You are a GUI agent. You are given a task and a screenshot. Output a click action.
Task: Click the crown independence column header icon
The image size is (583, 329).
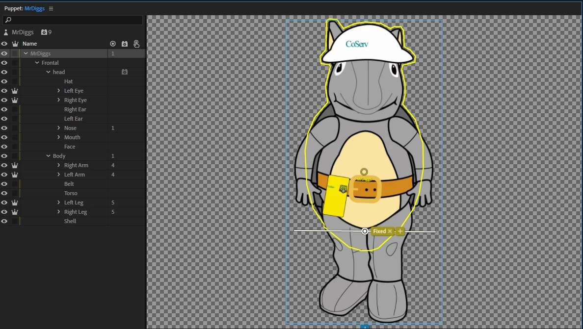pyautogui.click(x=15, y=44)
